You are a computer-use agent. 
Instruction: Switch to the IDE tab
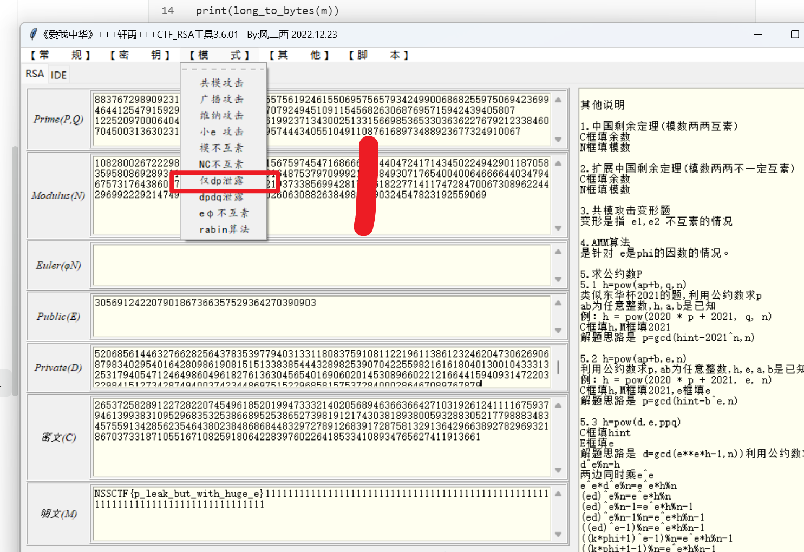point(58,75)
